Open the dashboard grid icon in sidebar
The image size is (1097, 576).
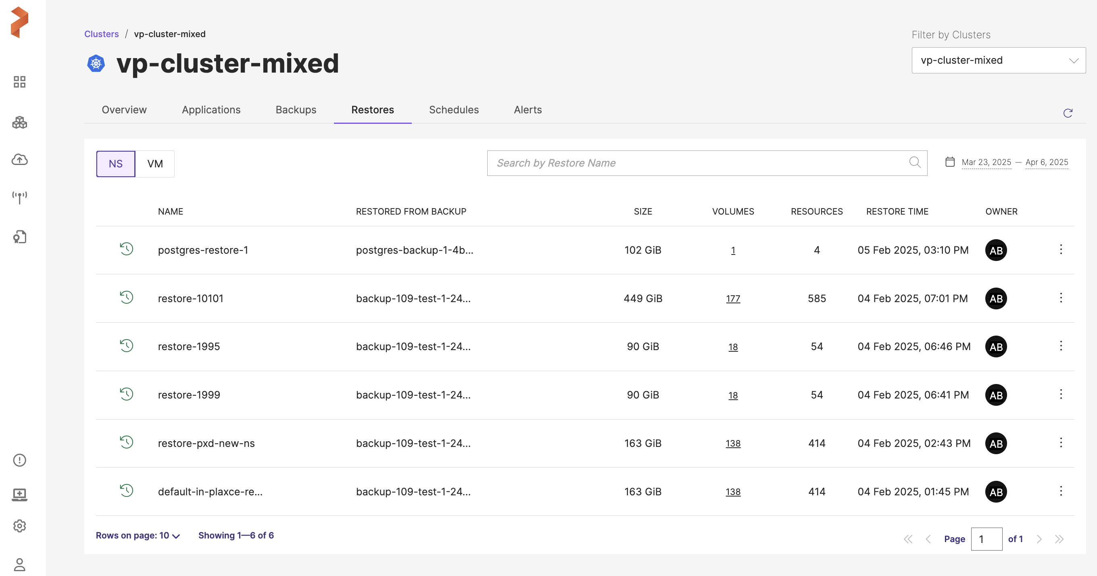[20, 82]
